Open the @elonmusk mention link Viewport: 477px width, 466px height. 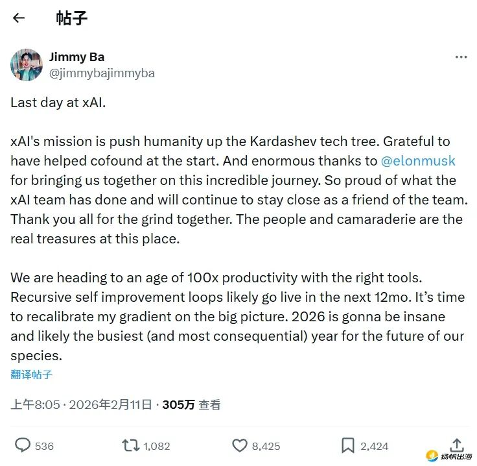[x=417, y=160]
